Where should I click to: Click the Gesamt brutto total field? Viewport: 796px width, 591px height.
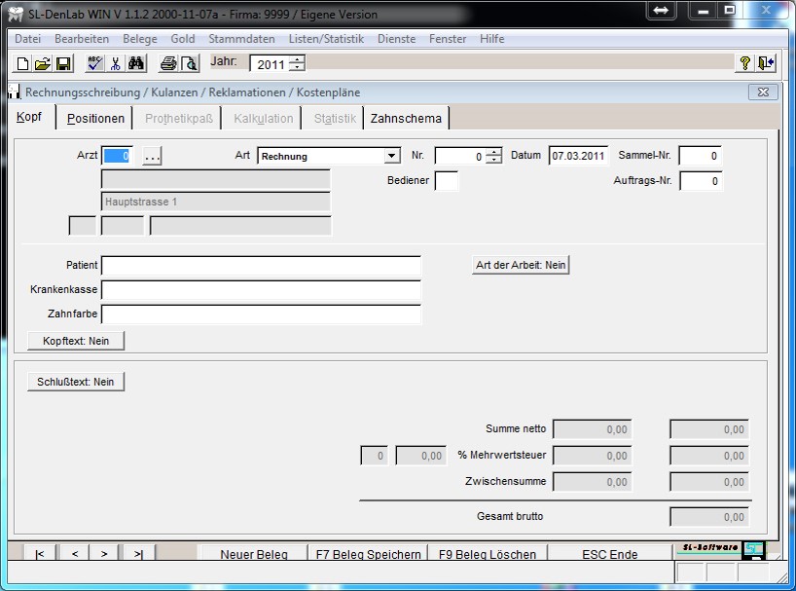(x=709, y=517)
